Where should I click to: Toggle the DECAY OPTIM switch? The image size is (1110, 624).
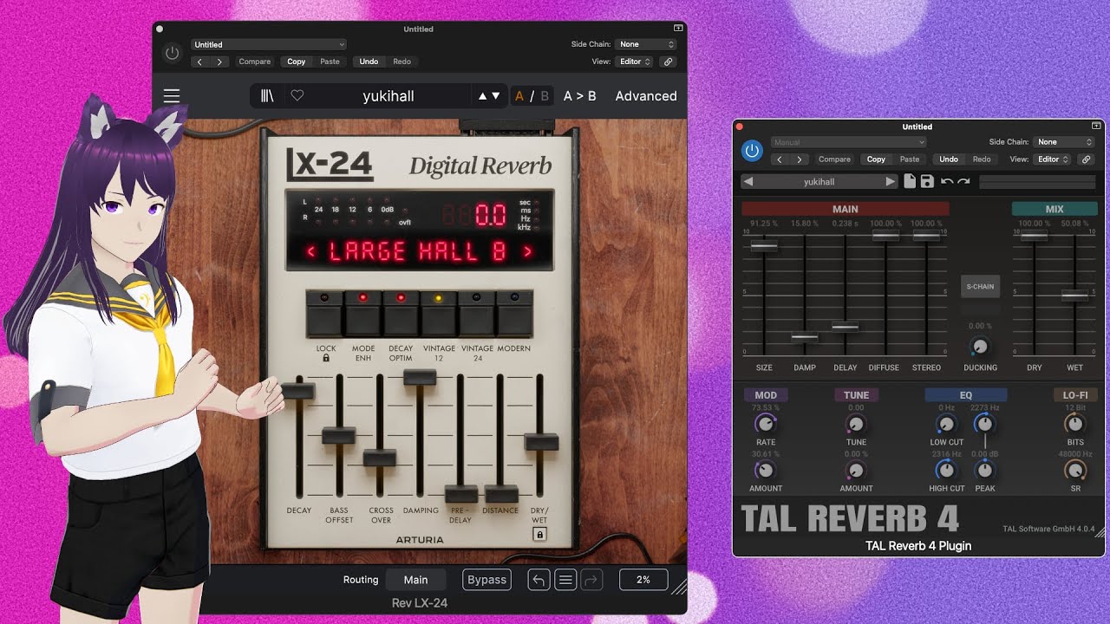coord(401,314)
